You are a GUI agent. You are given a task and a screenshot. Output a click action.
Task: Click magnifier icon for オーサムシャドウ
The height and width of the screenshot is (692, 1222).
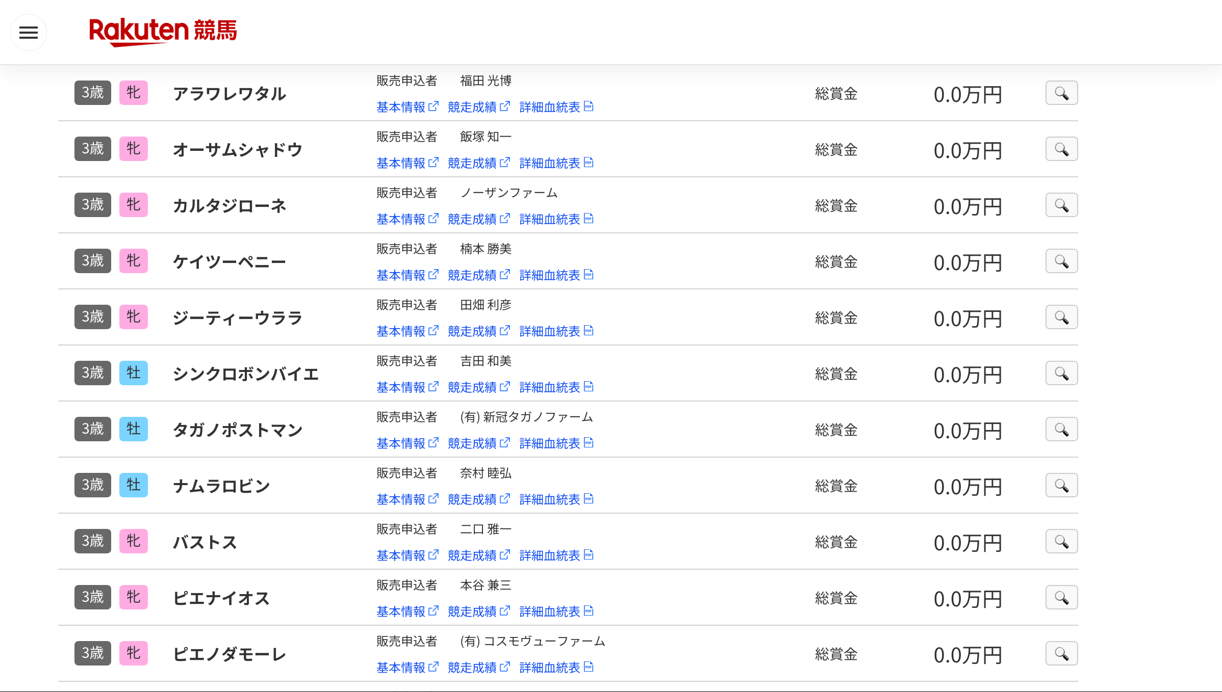coord(1061,149)
